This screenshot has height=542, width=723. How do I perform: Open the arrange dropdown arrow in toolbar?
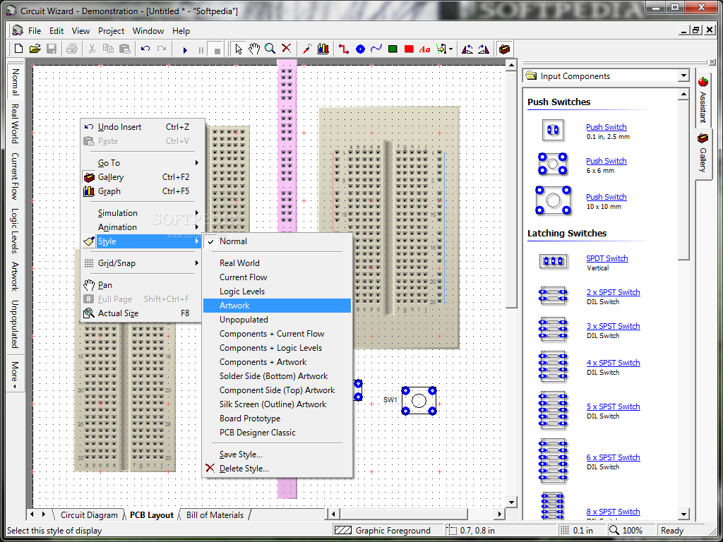click(x=450, y=49)
